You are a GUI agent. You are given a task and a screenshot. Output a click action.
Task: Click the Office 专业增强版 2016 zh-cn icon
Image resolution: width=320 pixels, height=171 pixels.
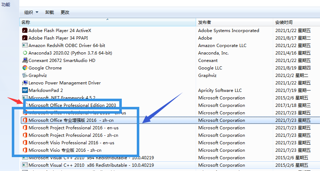[x=25, y=120]
